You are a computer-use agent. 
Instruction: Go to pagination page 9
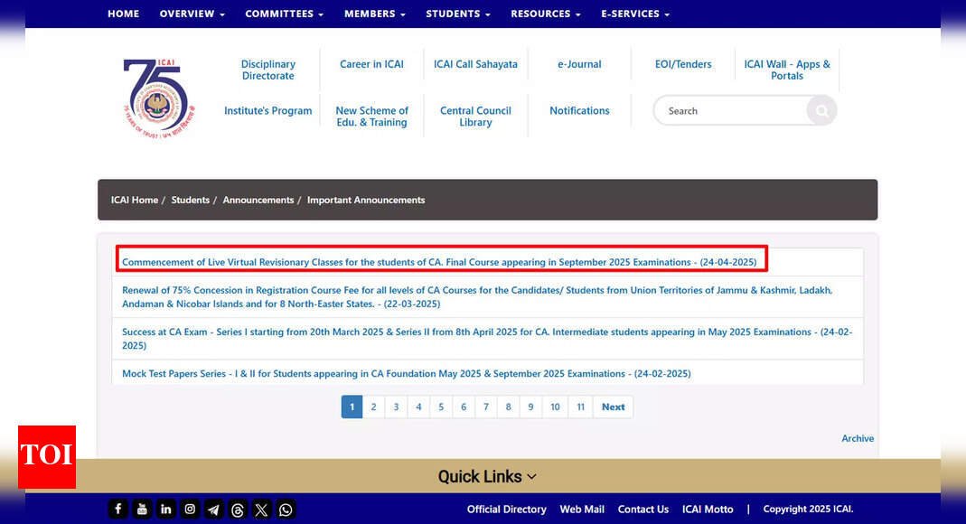click(530, 407)
